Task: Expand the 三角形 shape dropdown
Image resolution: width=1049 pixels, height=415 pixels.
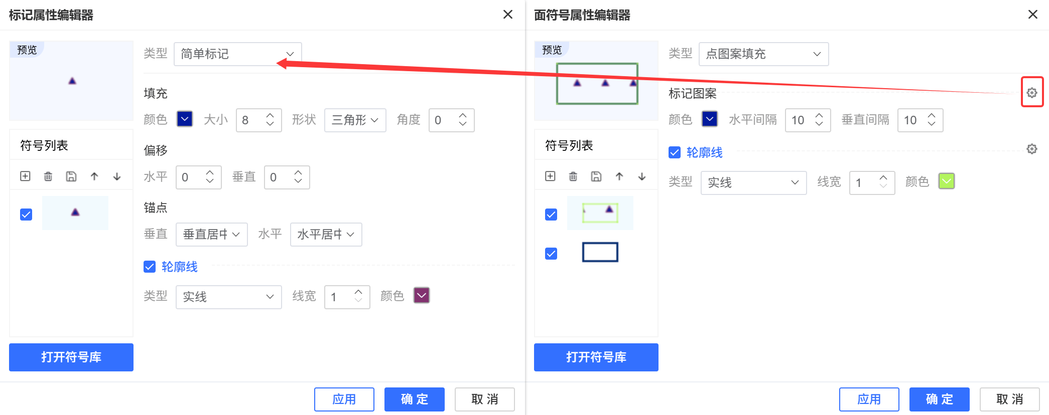Action: [x=355, y=120]
